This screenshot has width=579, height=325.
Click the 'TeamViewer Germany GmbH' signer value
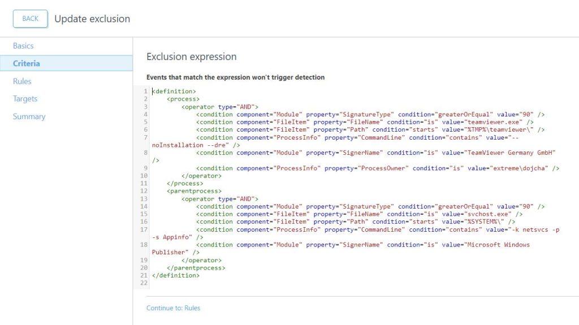pyautogui.click(x=508, y=153)
